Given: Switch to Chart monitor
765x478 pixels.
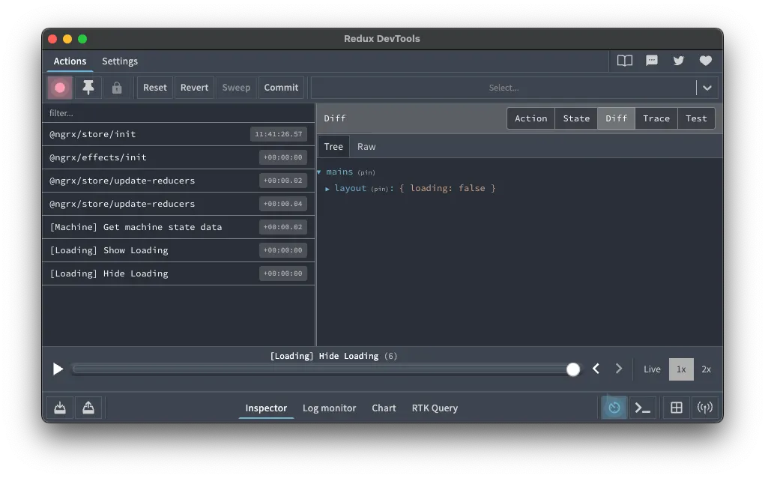Looking at the screenshot, I should pos(384,408).
